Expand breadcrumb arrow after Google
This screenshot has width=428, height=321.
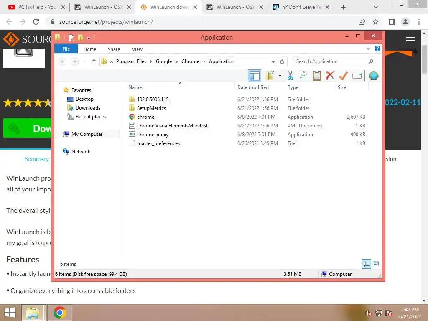tap(177, 61)
